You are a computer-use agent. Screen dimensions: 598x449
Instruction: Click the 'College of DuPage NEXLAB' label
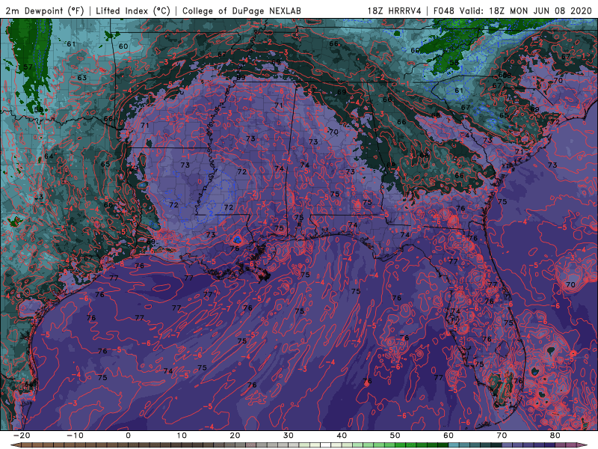(x=241, y=10)
